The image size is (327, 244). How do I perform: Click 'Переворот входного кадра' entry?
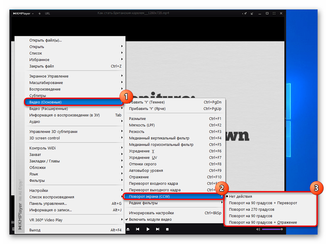pyautogui.click(x=174, y=183)
